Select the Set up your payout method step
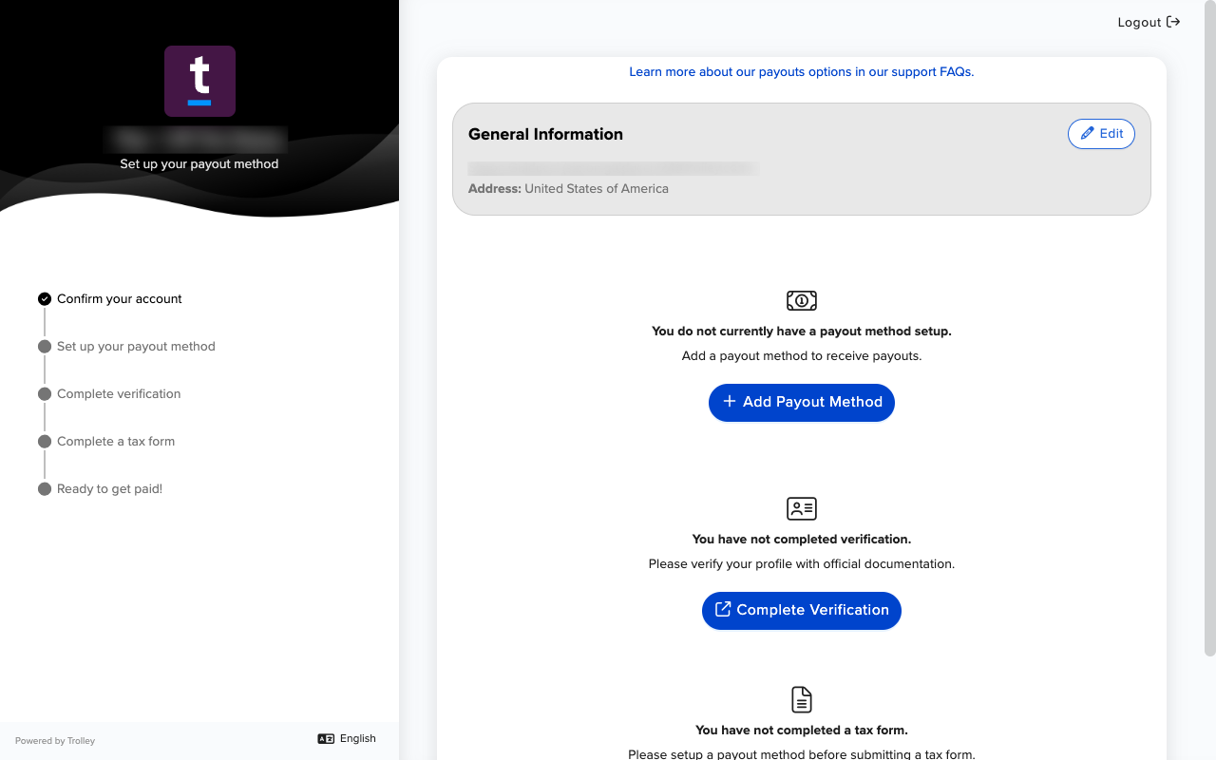 126,346
